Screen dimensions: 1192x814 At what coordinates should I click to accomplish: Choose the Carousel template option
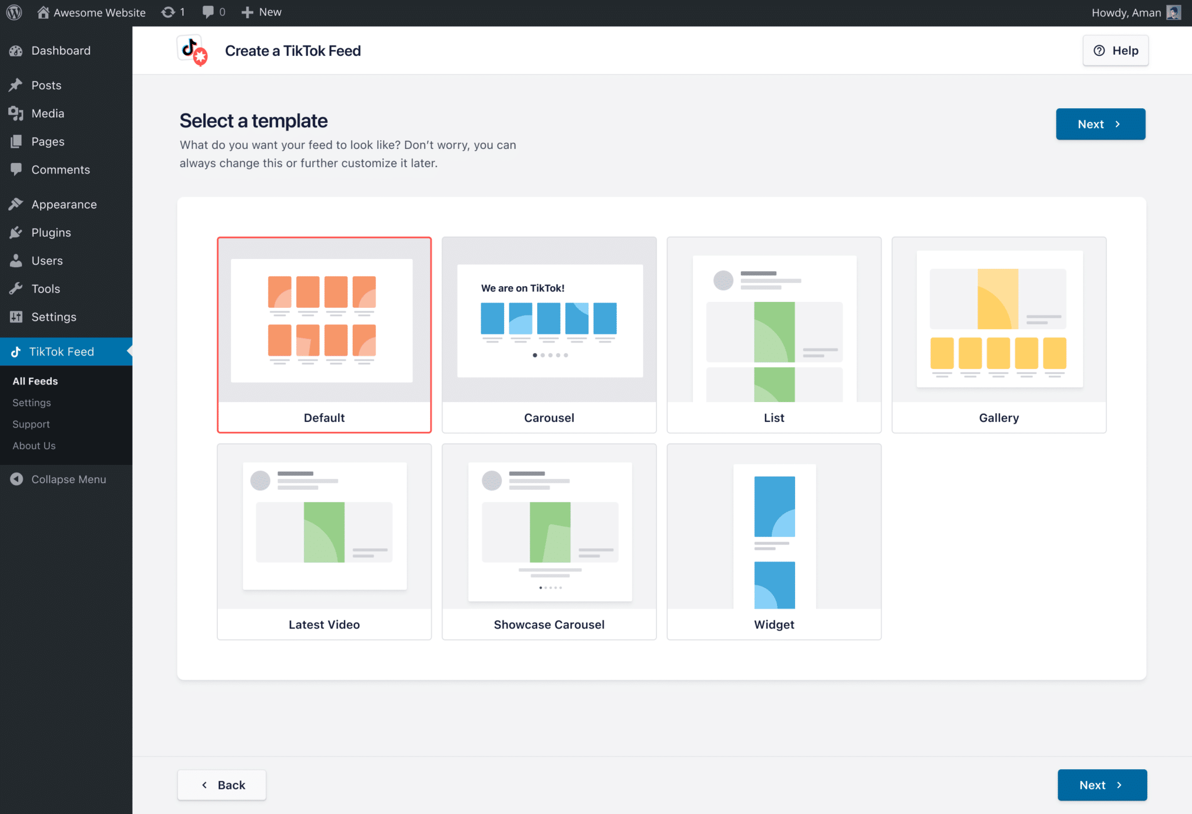coord(549,335)
